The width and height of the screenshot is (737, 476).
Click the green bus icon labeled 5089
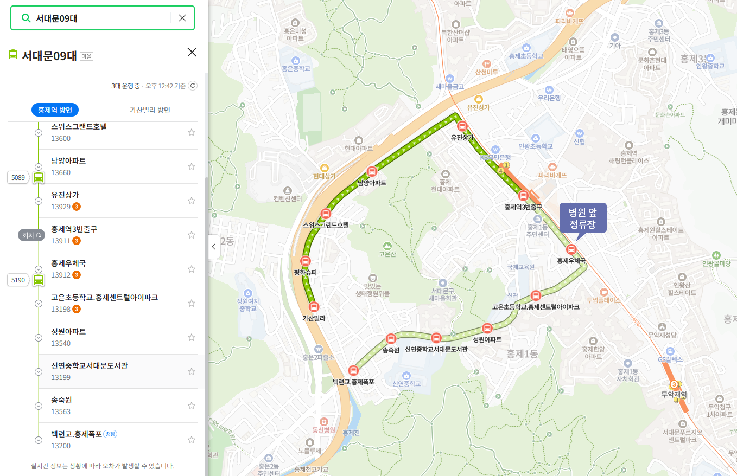coord(39,177)
